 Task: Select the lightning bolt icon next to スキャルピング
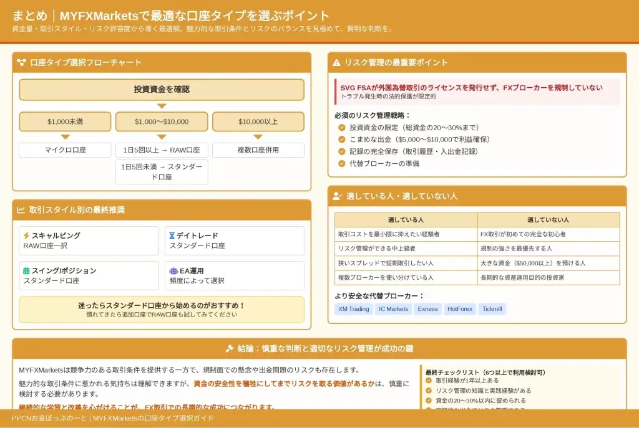26,235
